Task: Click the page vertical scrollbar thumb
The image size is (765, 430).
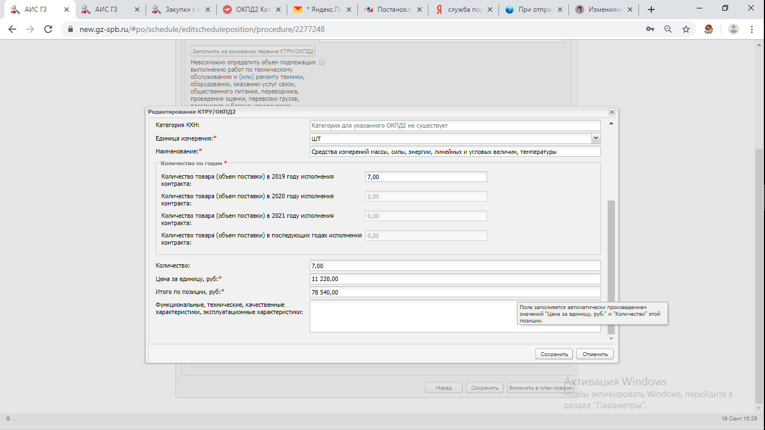Action: [x=760, y=275]
